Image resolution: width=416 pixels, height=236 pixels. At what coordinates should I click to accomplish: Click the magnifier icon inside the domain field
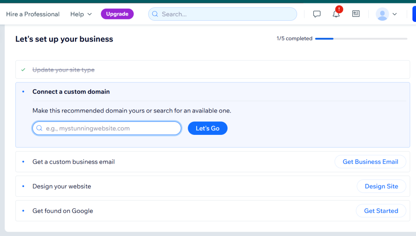[39, 128]
